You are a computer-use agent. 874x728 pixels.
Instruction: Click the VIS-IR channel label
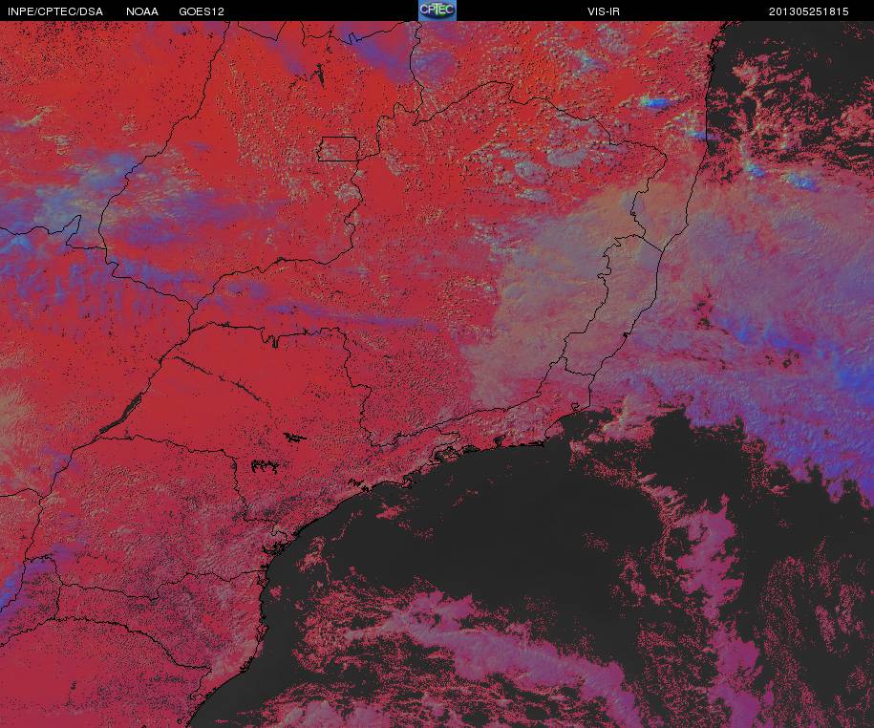coord(604,11)
